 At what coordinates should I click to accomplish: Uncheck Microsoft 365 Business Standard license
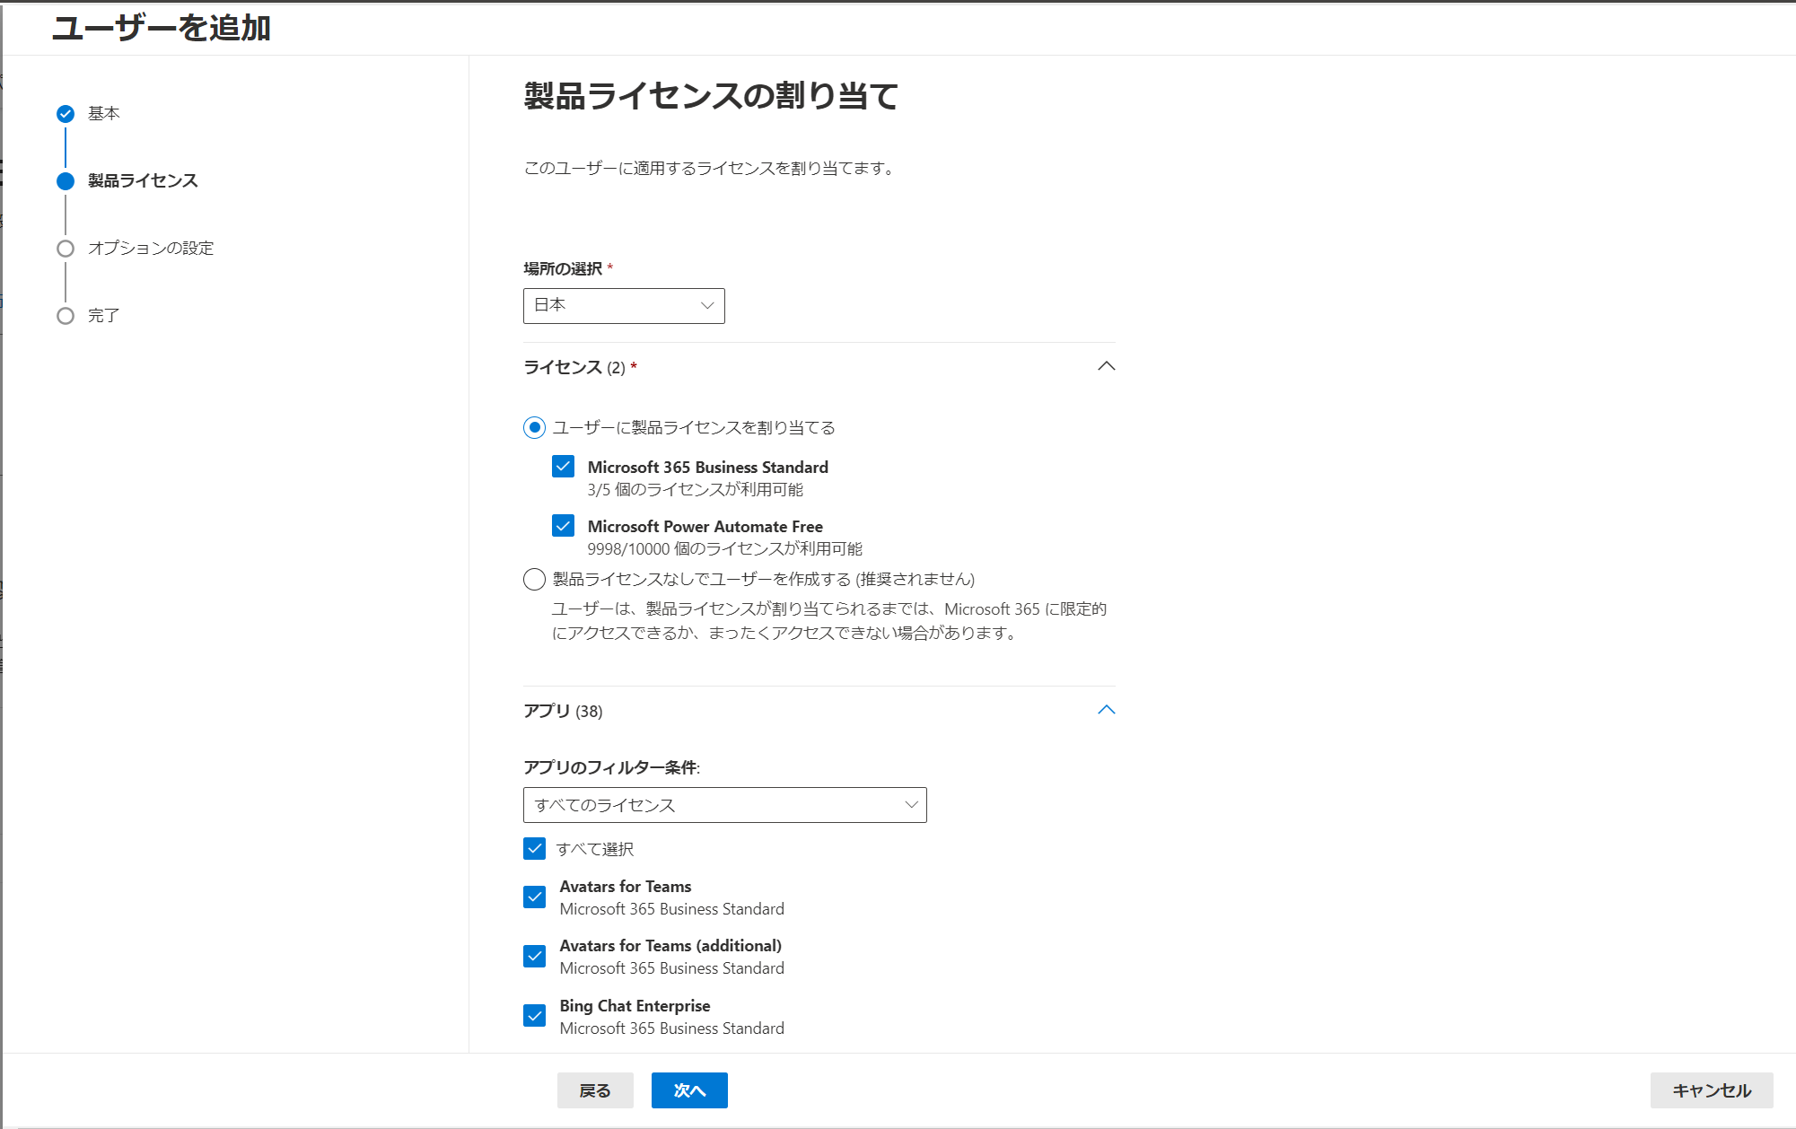[x=563, y=466]
